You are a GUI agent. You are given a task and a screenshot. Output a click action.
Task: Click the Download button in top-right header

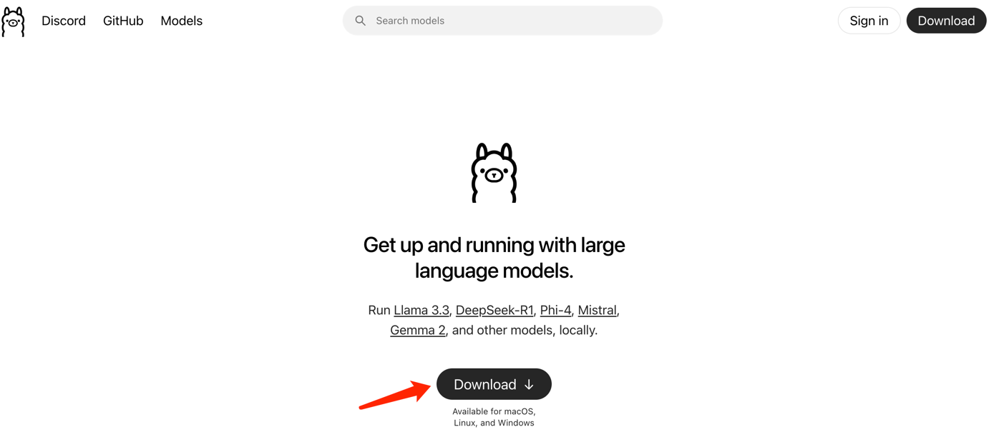(946, 21)
